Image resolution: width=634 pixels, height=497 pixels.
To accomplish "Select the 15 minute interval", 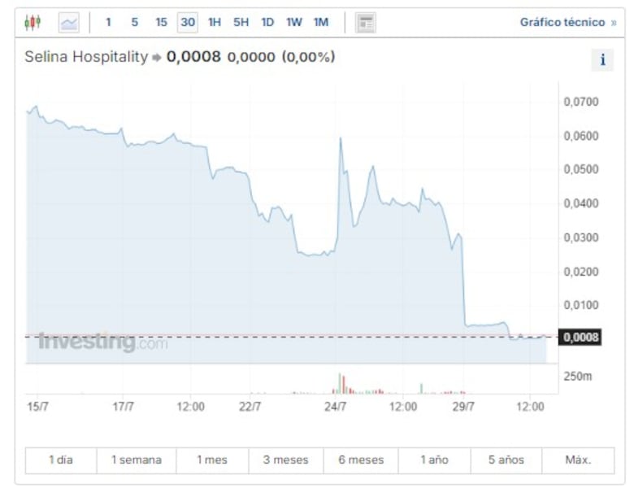I will (161, 23).
